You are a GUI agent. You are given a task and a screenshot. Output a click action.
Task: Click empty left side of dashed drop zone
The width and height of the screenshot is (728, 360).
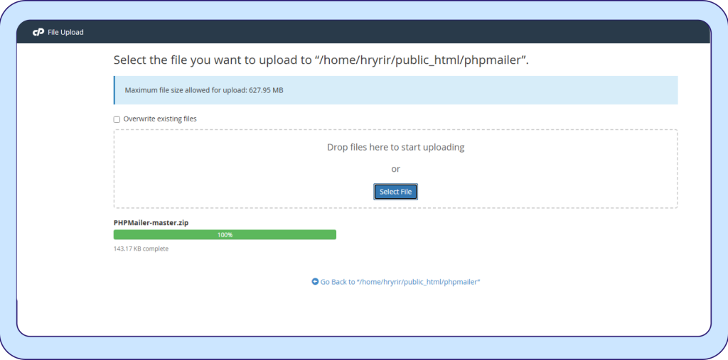[213, 170]
